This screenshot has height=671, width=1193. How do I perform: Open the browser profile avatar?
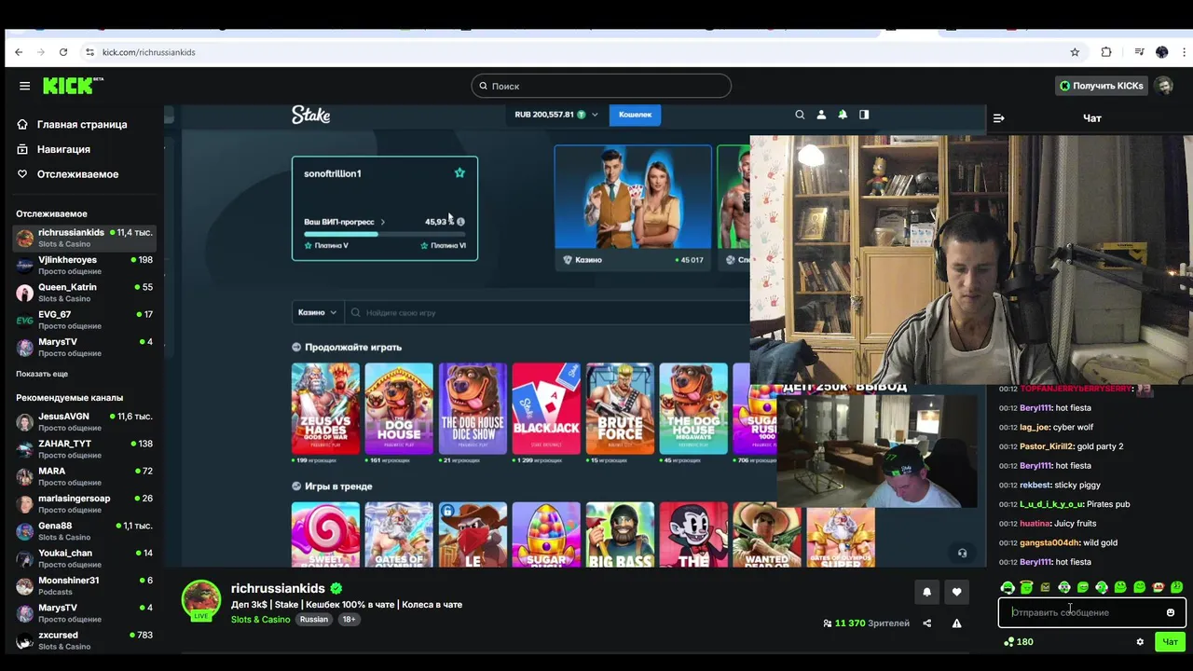pos(1161,52)
